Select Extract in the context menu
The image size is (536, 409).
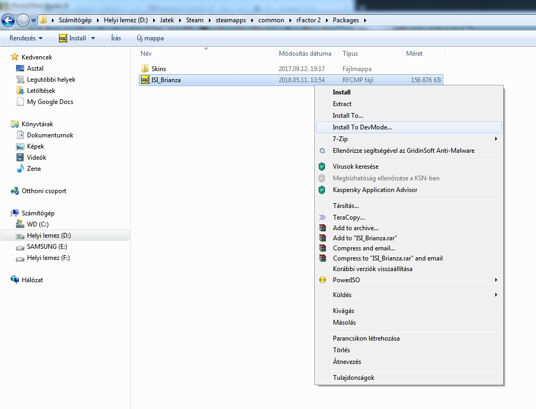click(x=342, y=104)
